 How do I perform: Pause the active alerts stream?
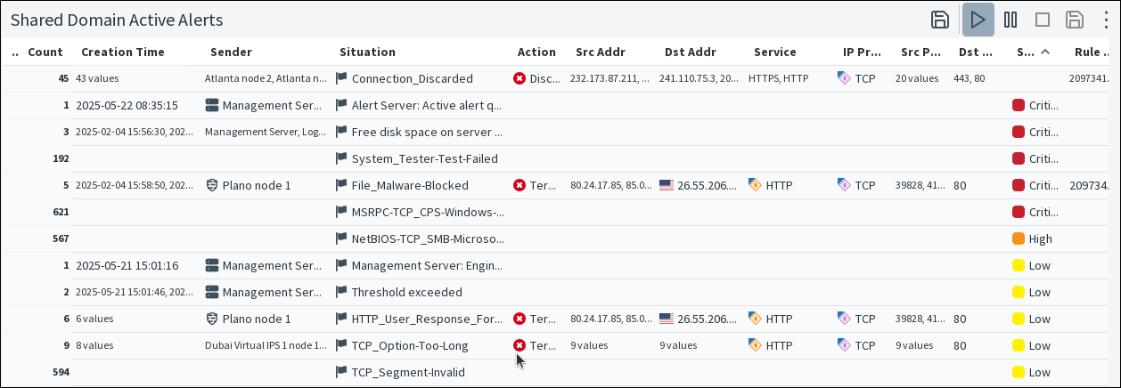(x=1011, y=20)
